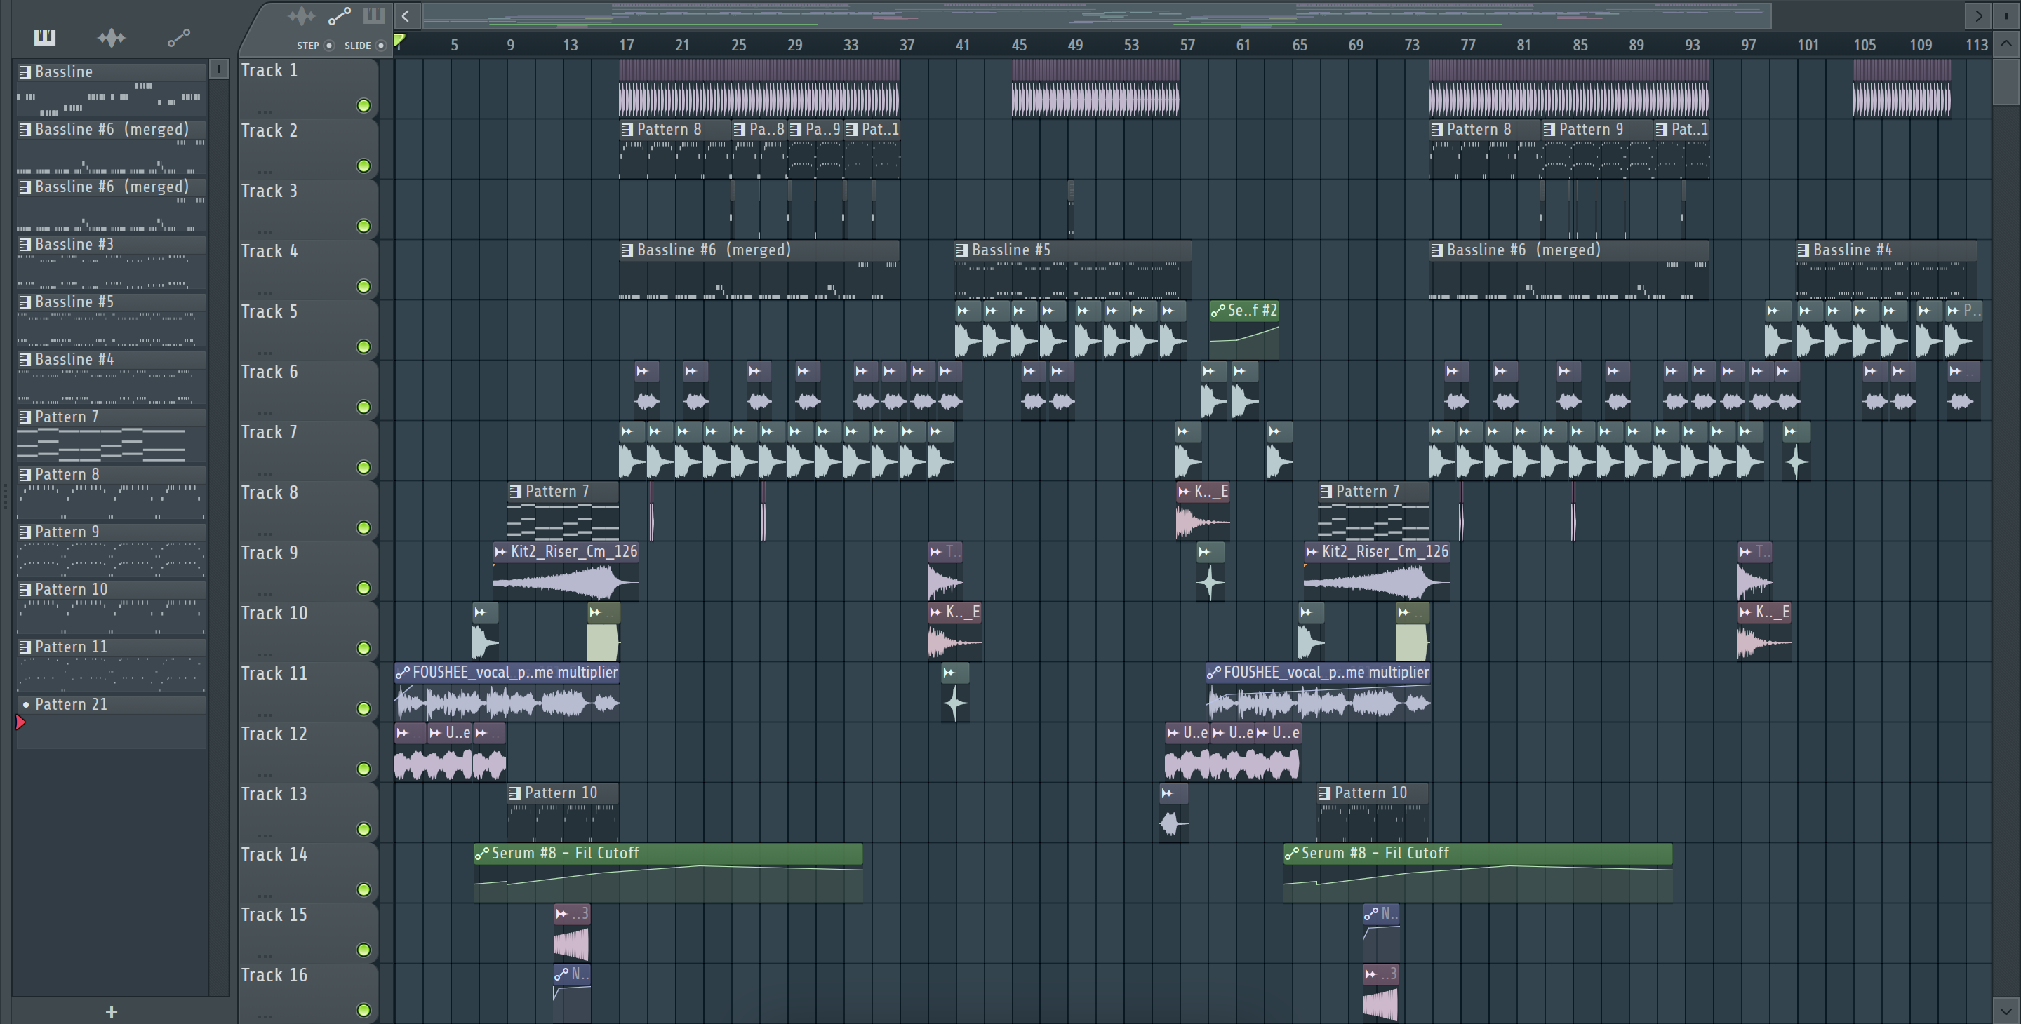Click the red pattern selector arrow in picker

(x=20, y=722)
